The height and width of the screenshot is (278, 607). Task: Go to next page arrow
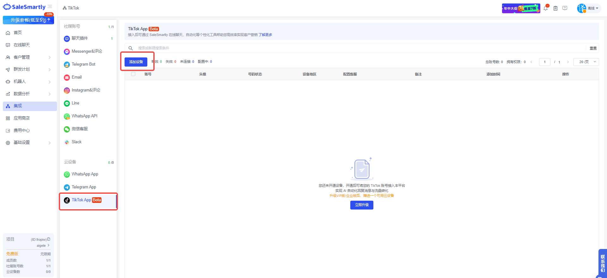(568, 62)
